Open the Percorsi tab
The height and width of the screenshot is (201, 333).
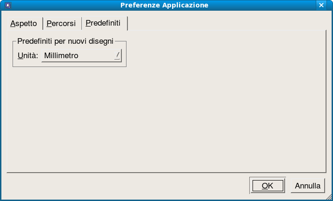point(61,23)
